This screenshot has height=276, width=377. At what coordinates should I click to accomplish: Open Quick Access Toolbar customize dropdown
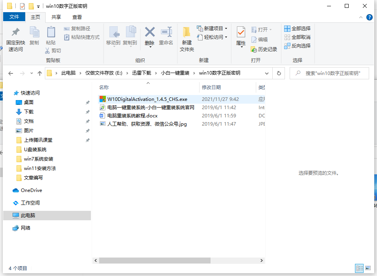38,6
